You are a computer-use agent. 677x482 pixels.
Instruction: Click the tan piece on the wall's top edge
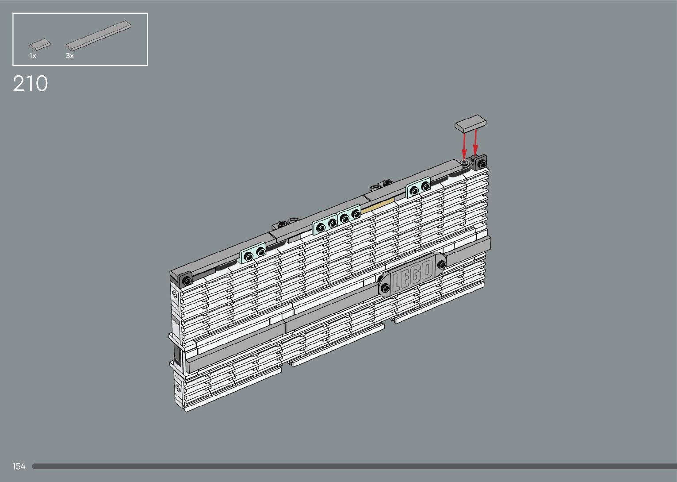(377, 206)
